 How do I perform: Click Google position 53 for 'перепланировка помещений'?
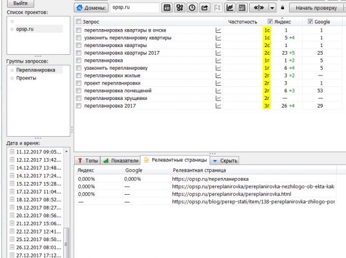click(320, 91)
